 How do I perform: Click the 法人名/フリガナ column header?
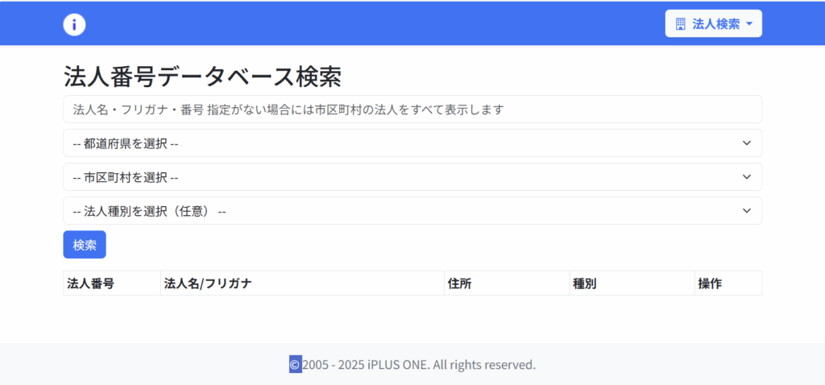[x=303, y=284]
